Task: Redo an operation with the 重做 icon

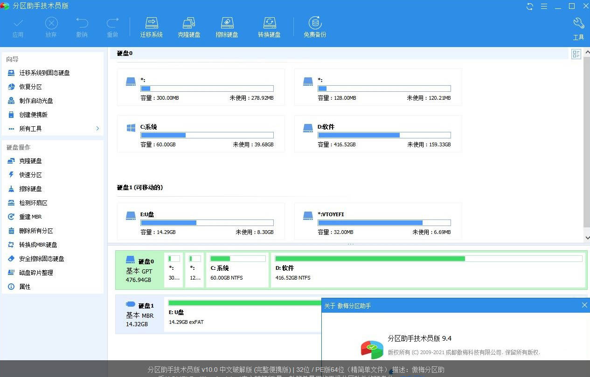Action: tap(112, 27)
